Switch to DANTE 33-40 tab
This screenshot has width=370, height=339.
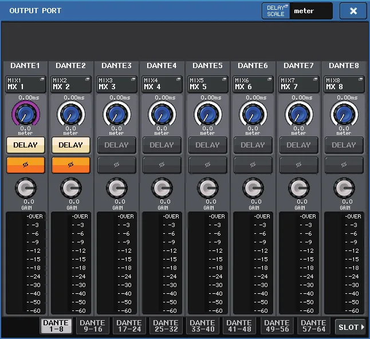[202, 326]
